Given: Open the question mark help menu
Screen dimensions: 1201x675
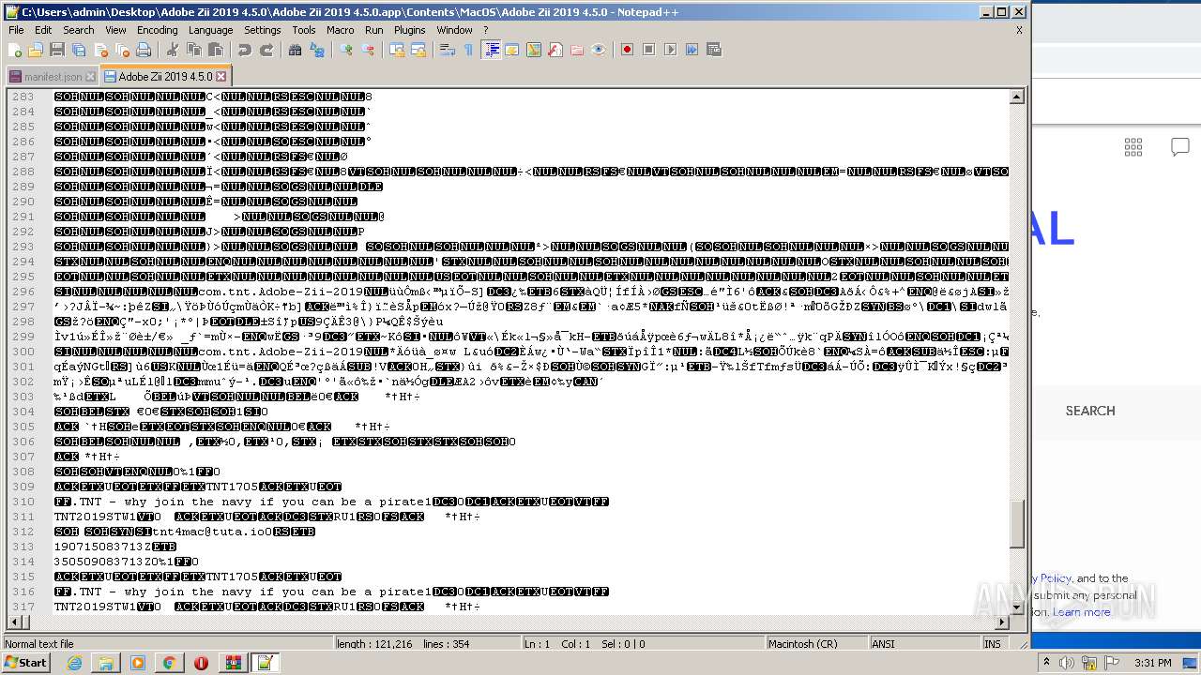Looking at the screenshot, I should coord(485,30).
